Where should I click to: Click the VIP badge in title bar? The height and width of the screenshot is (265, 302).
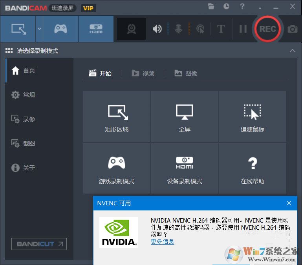click(88, 8)
